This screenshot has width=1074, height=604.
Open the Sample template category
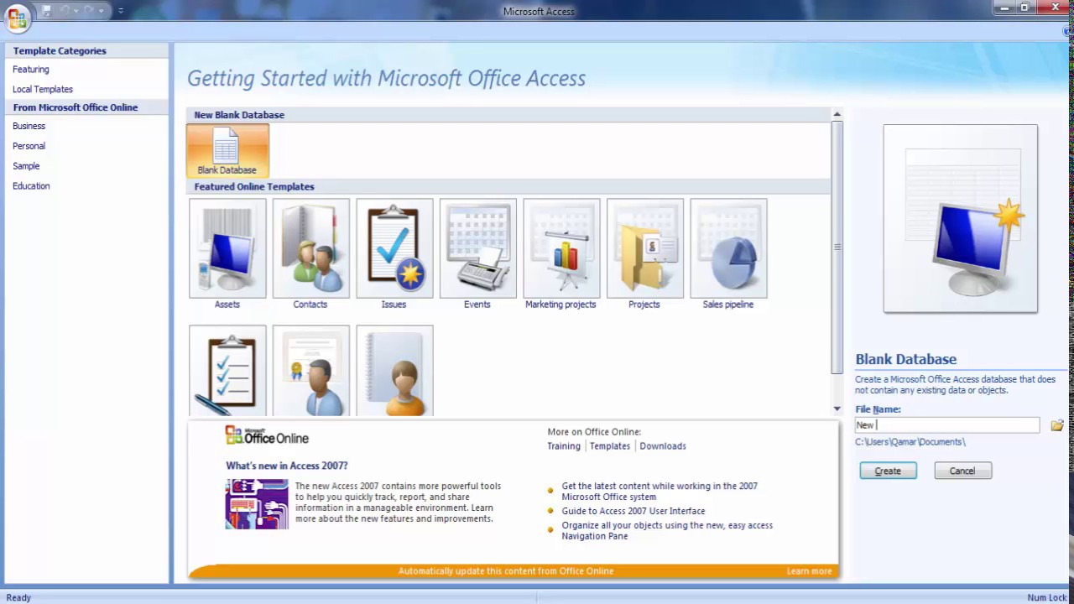tap(26, 166)
